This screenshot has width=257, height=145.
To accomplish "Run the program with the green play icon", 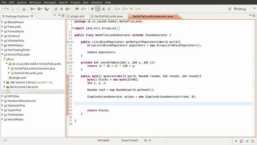I will tap(39, 9).
